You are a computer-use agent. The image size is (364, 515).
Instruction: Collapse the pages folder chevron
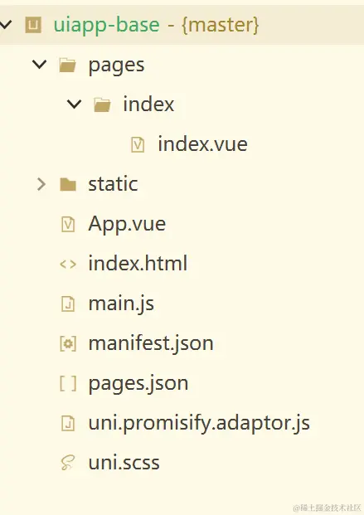click(x=40, y=64)
